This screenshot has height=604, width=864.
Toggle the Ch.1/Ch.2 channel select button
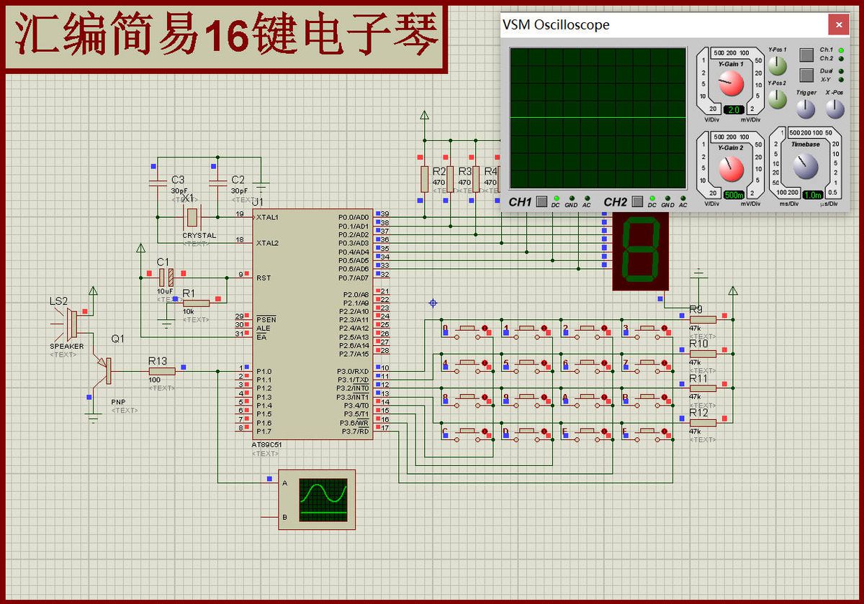[806, 54]
